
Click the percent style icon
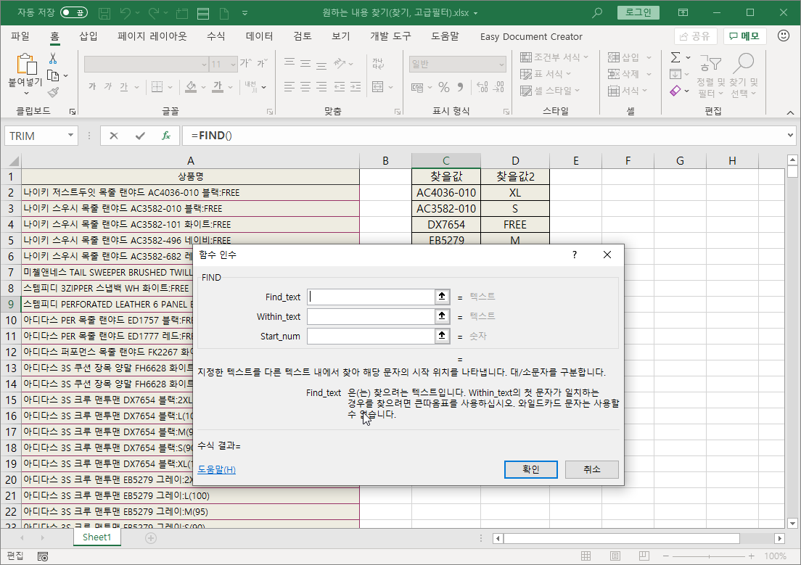[444, 87]
